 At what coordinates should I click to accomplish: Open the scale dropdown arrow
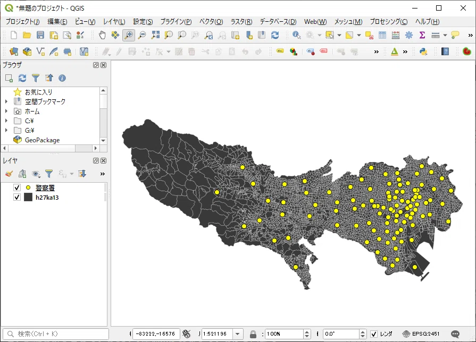(x=238, y=334)
